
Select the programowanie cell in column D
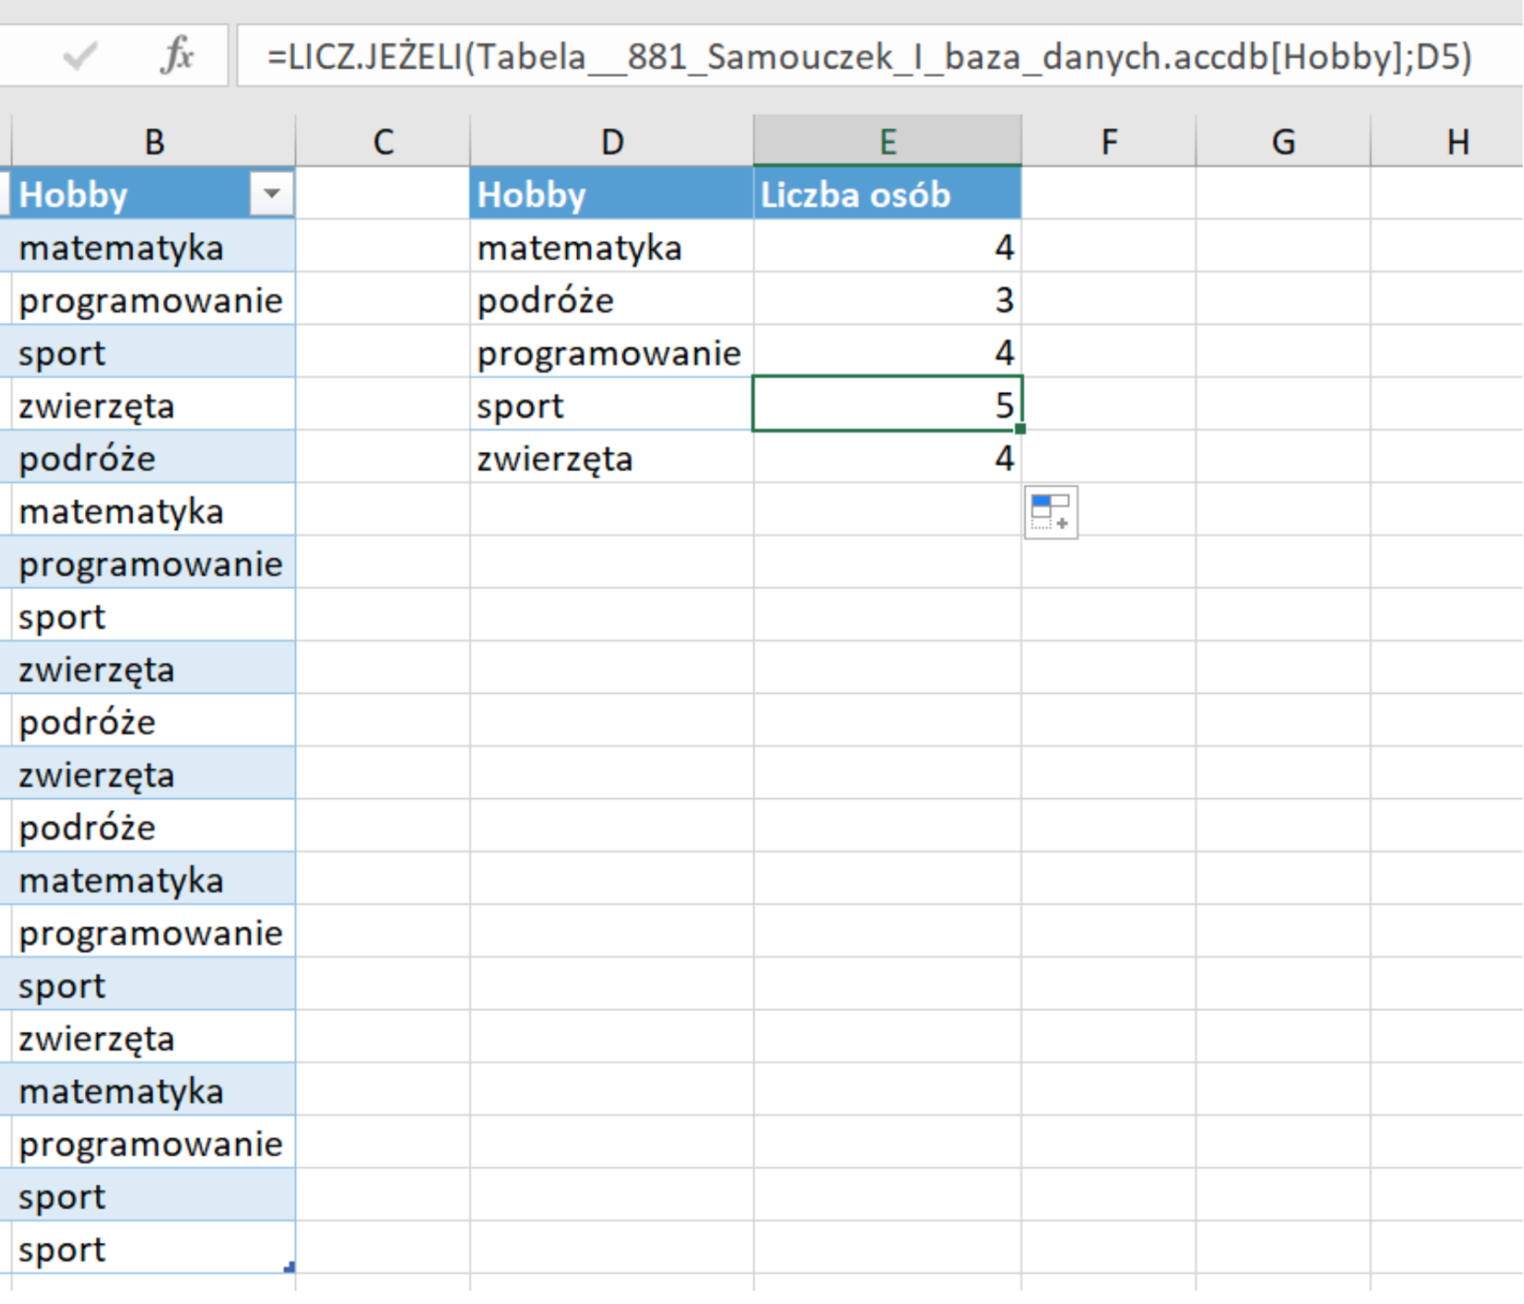click(611, 352)
